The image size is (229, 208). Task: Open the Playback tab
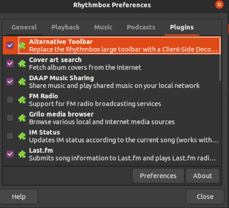[x=66, y=27]
